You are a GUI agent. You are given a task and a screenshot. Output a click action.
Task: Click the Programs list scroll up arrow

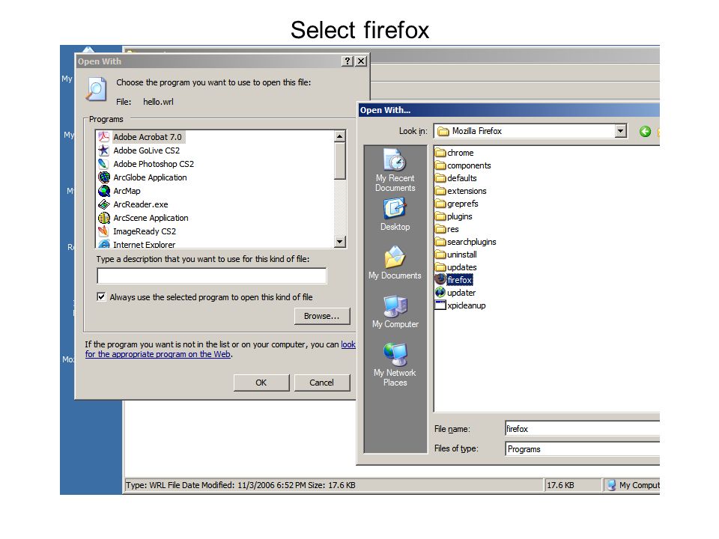tap(340, 136)
